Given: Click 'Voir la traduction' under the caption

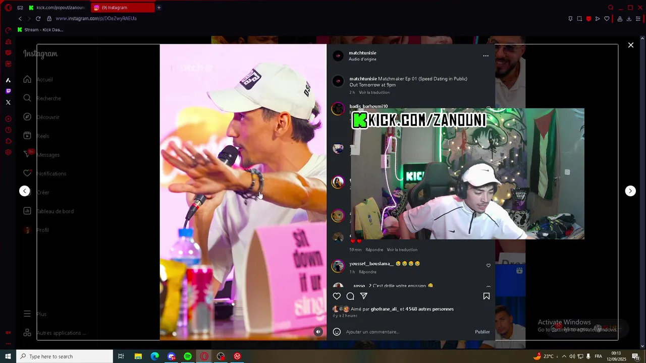Looking at the screenshot, I should click(x=374, y=93).
